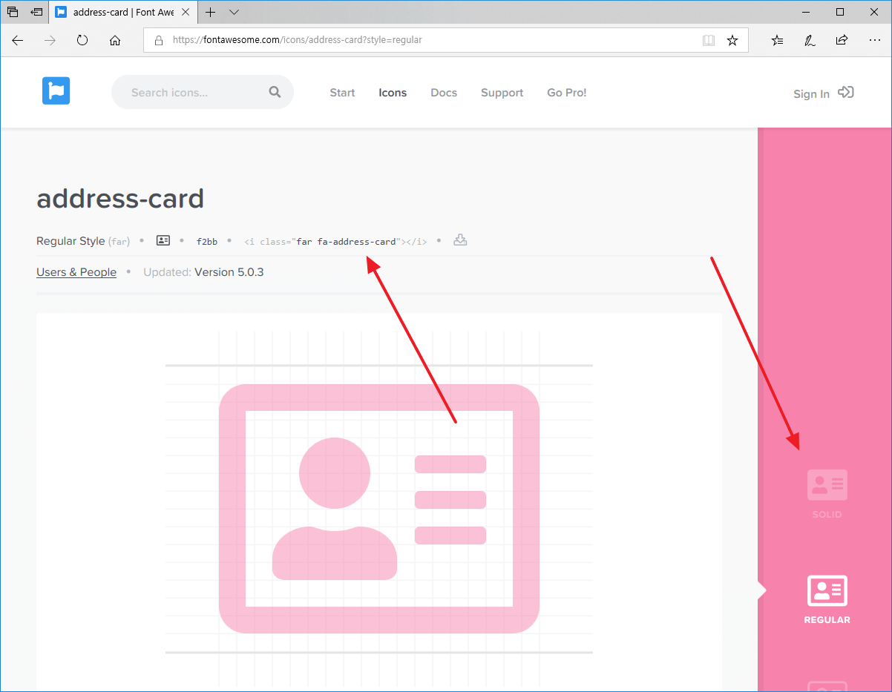Open the Users & People category
The image size is (892, 692).
pyautogui.click(x=76, y=272)
